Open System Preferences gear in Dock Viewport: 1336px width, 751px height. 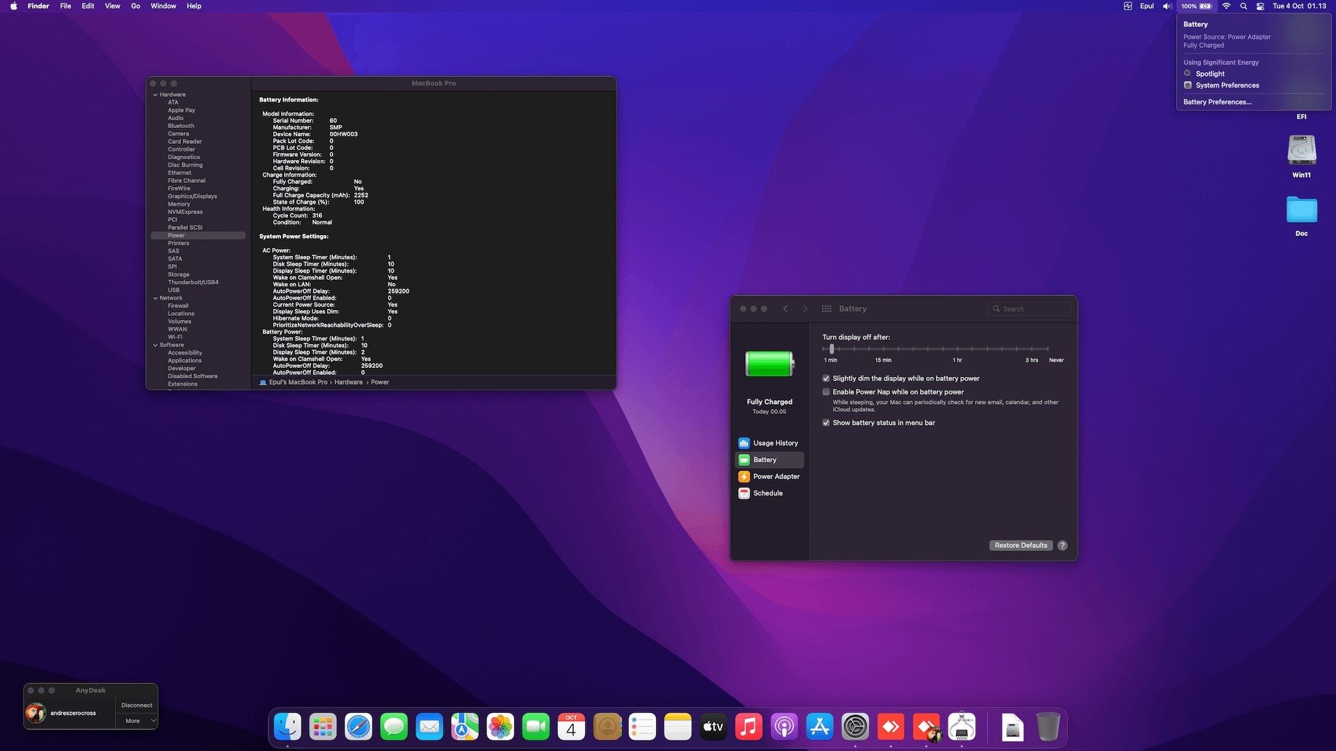click(x=855, y=727)
